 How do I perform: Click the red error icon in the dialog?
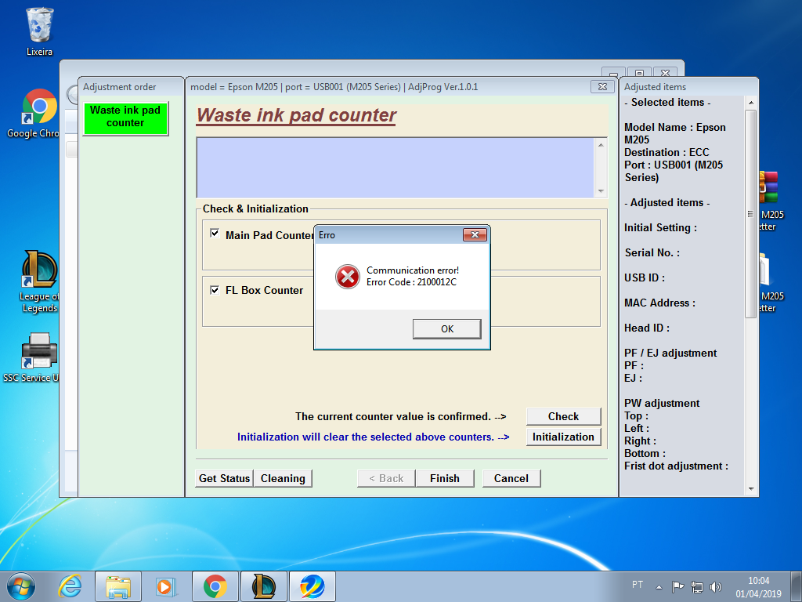pyautogui.click(x=347, y=277)
